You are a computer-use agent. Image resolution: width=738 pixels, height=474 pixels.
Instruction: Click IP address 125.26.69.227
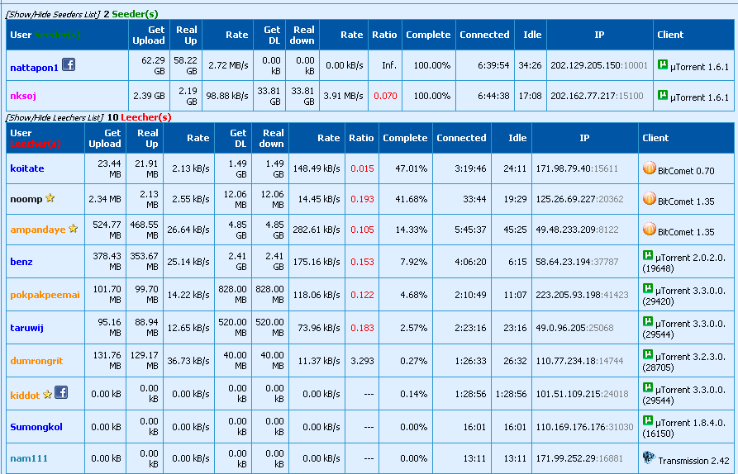(x=566, y=199)
